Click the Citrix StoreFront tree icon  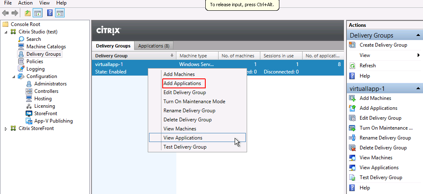pyautogui.click(x=13, y=128)
